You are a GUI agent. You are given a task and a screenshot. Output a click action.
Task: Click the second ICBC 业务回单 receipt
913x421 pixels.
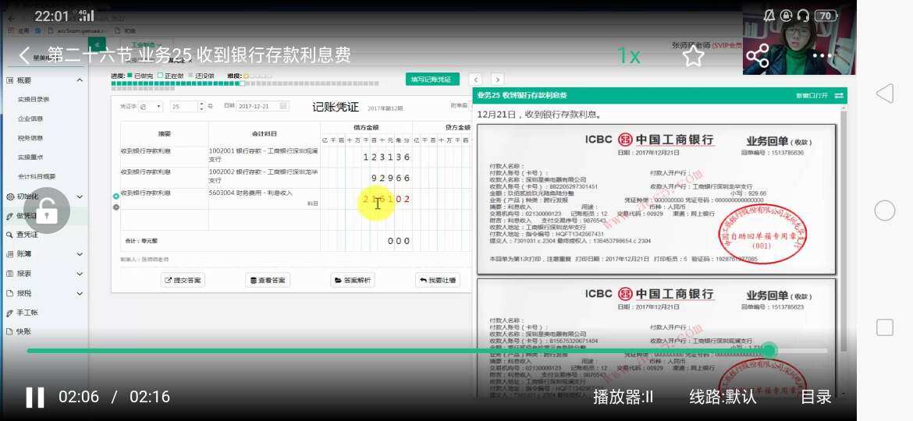[x=656, y=338]
